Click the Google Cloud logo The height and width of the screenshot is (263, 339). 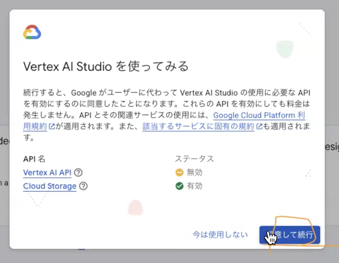[x=33, y=32]
